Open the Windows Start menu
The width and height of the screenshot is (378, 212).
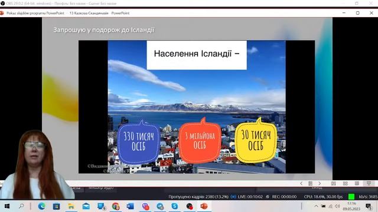coord(7,206)
